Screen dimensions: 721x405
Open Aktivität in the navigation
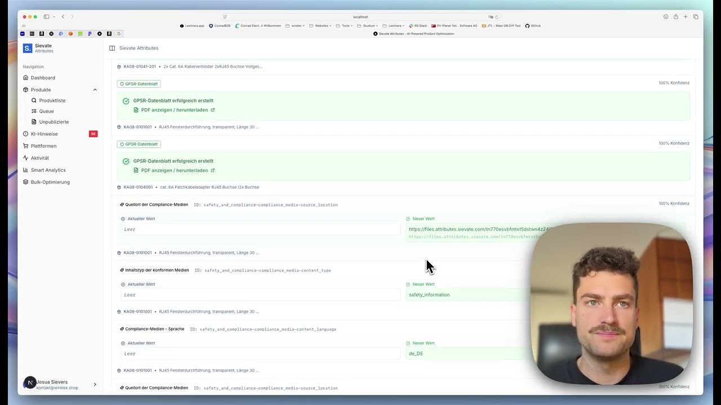point(39,158)
